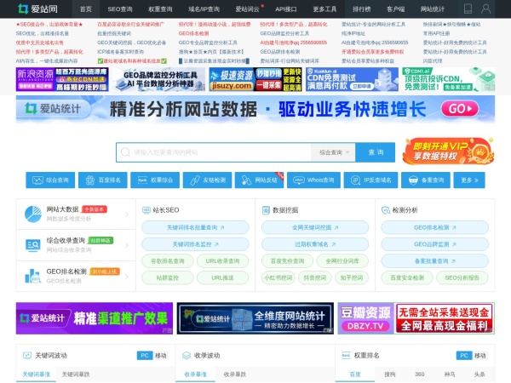The width and height of the screenshot is (511, 383).
Task: Open 友链检测 quick tool button
Action: (x=207, y=180)
